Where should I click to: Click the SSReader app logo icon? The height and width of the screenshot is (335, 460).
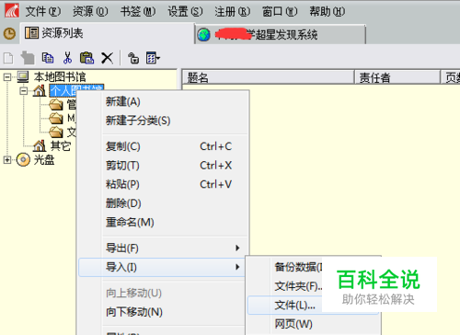click(12, 10)
